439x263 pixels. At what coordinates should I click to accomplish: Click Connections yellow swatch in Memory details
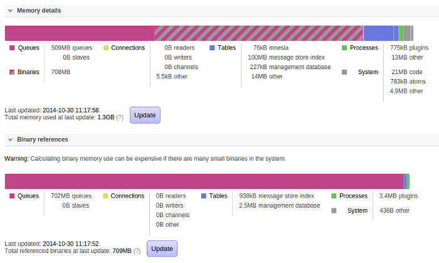point(106,48)
